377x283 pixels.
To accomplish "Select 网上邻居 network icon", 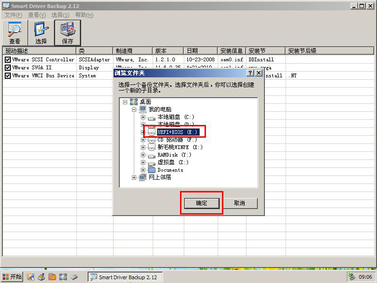I will coord(143,178).
